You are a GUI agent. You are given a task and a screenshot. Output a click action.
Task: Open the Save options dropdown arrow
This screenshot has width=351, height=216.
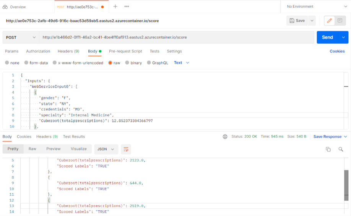(312, 21)
